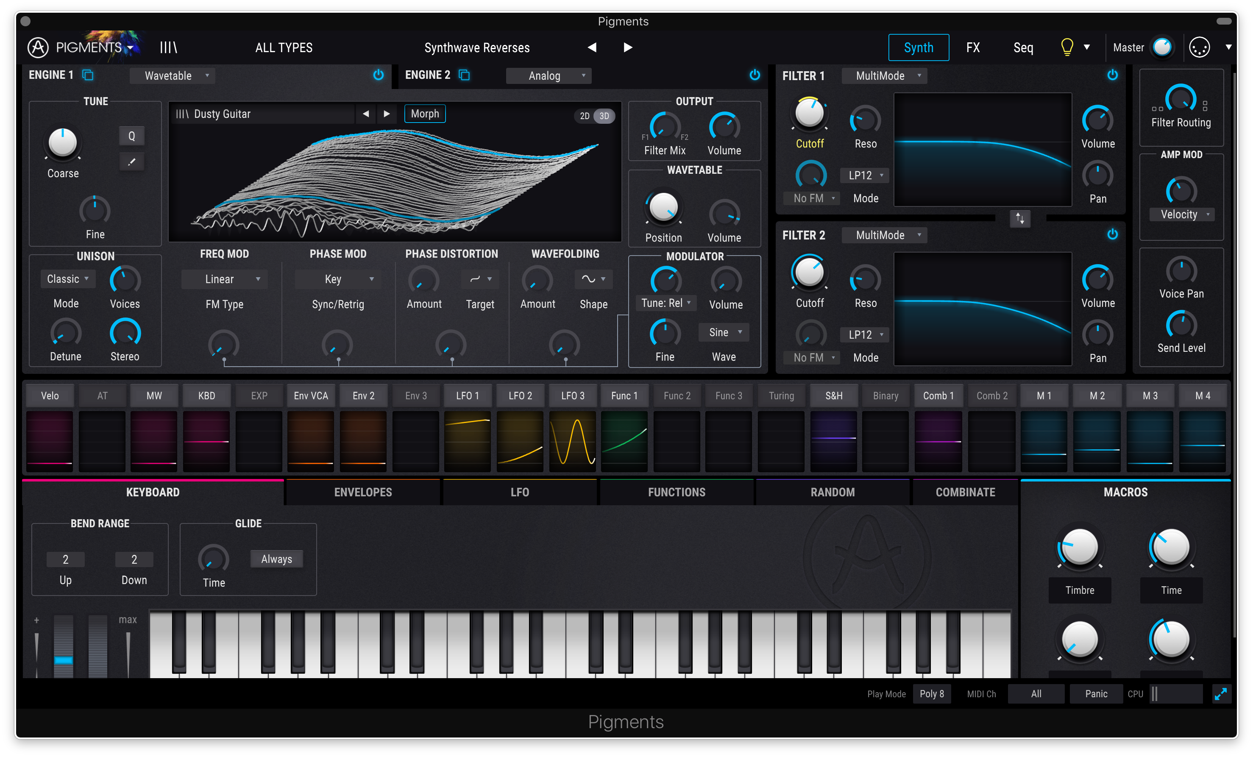Open Filter 1 LP12 mode dropdown
The height and width of the screenshot is (757, 1253).
864,175
